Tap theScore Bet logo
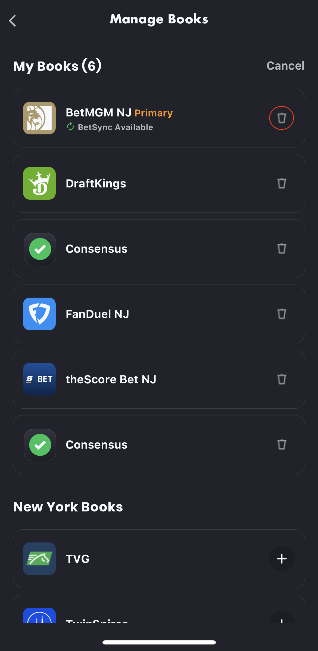The image size is (318, 651). point(39,379)
